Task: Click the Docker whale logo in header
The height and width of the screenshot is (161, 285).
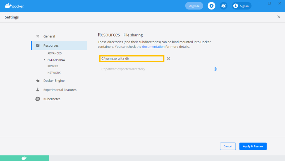Action: coord(14,6)
